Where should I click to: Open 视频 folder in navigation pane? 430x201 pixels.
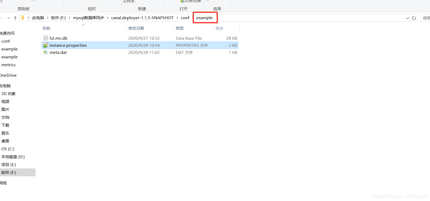(x=5, y=102)
